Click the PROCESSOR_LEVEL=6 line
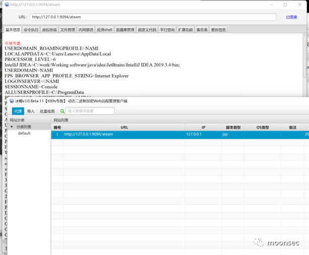 coord(30,59)
